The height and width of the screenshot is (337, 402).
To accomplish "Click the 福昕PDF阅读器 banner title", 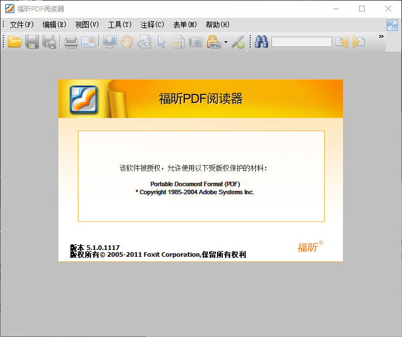I will (x=201, y=99).
